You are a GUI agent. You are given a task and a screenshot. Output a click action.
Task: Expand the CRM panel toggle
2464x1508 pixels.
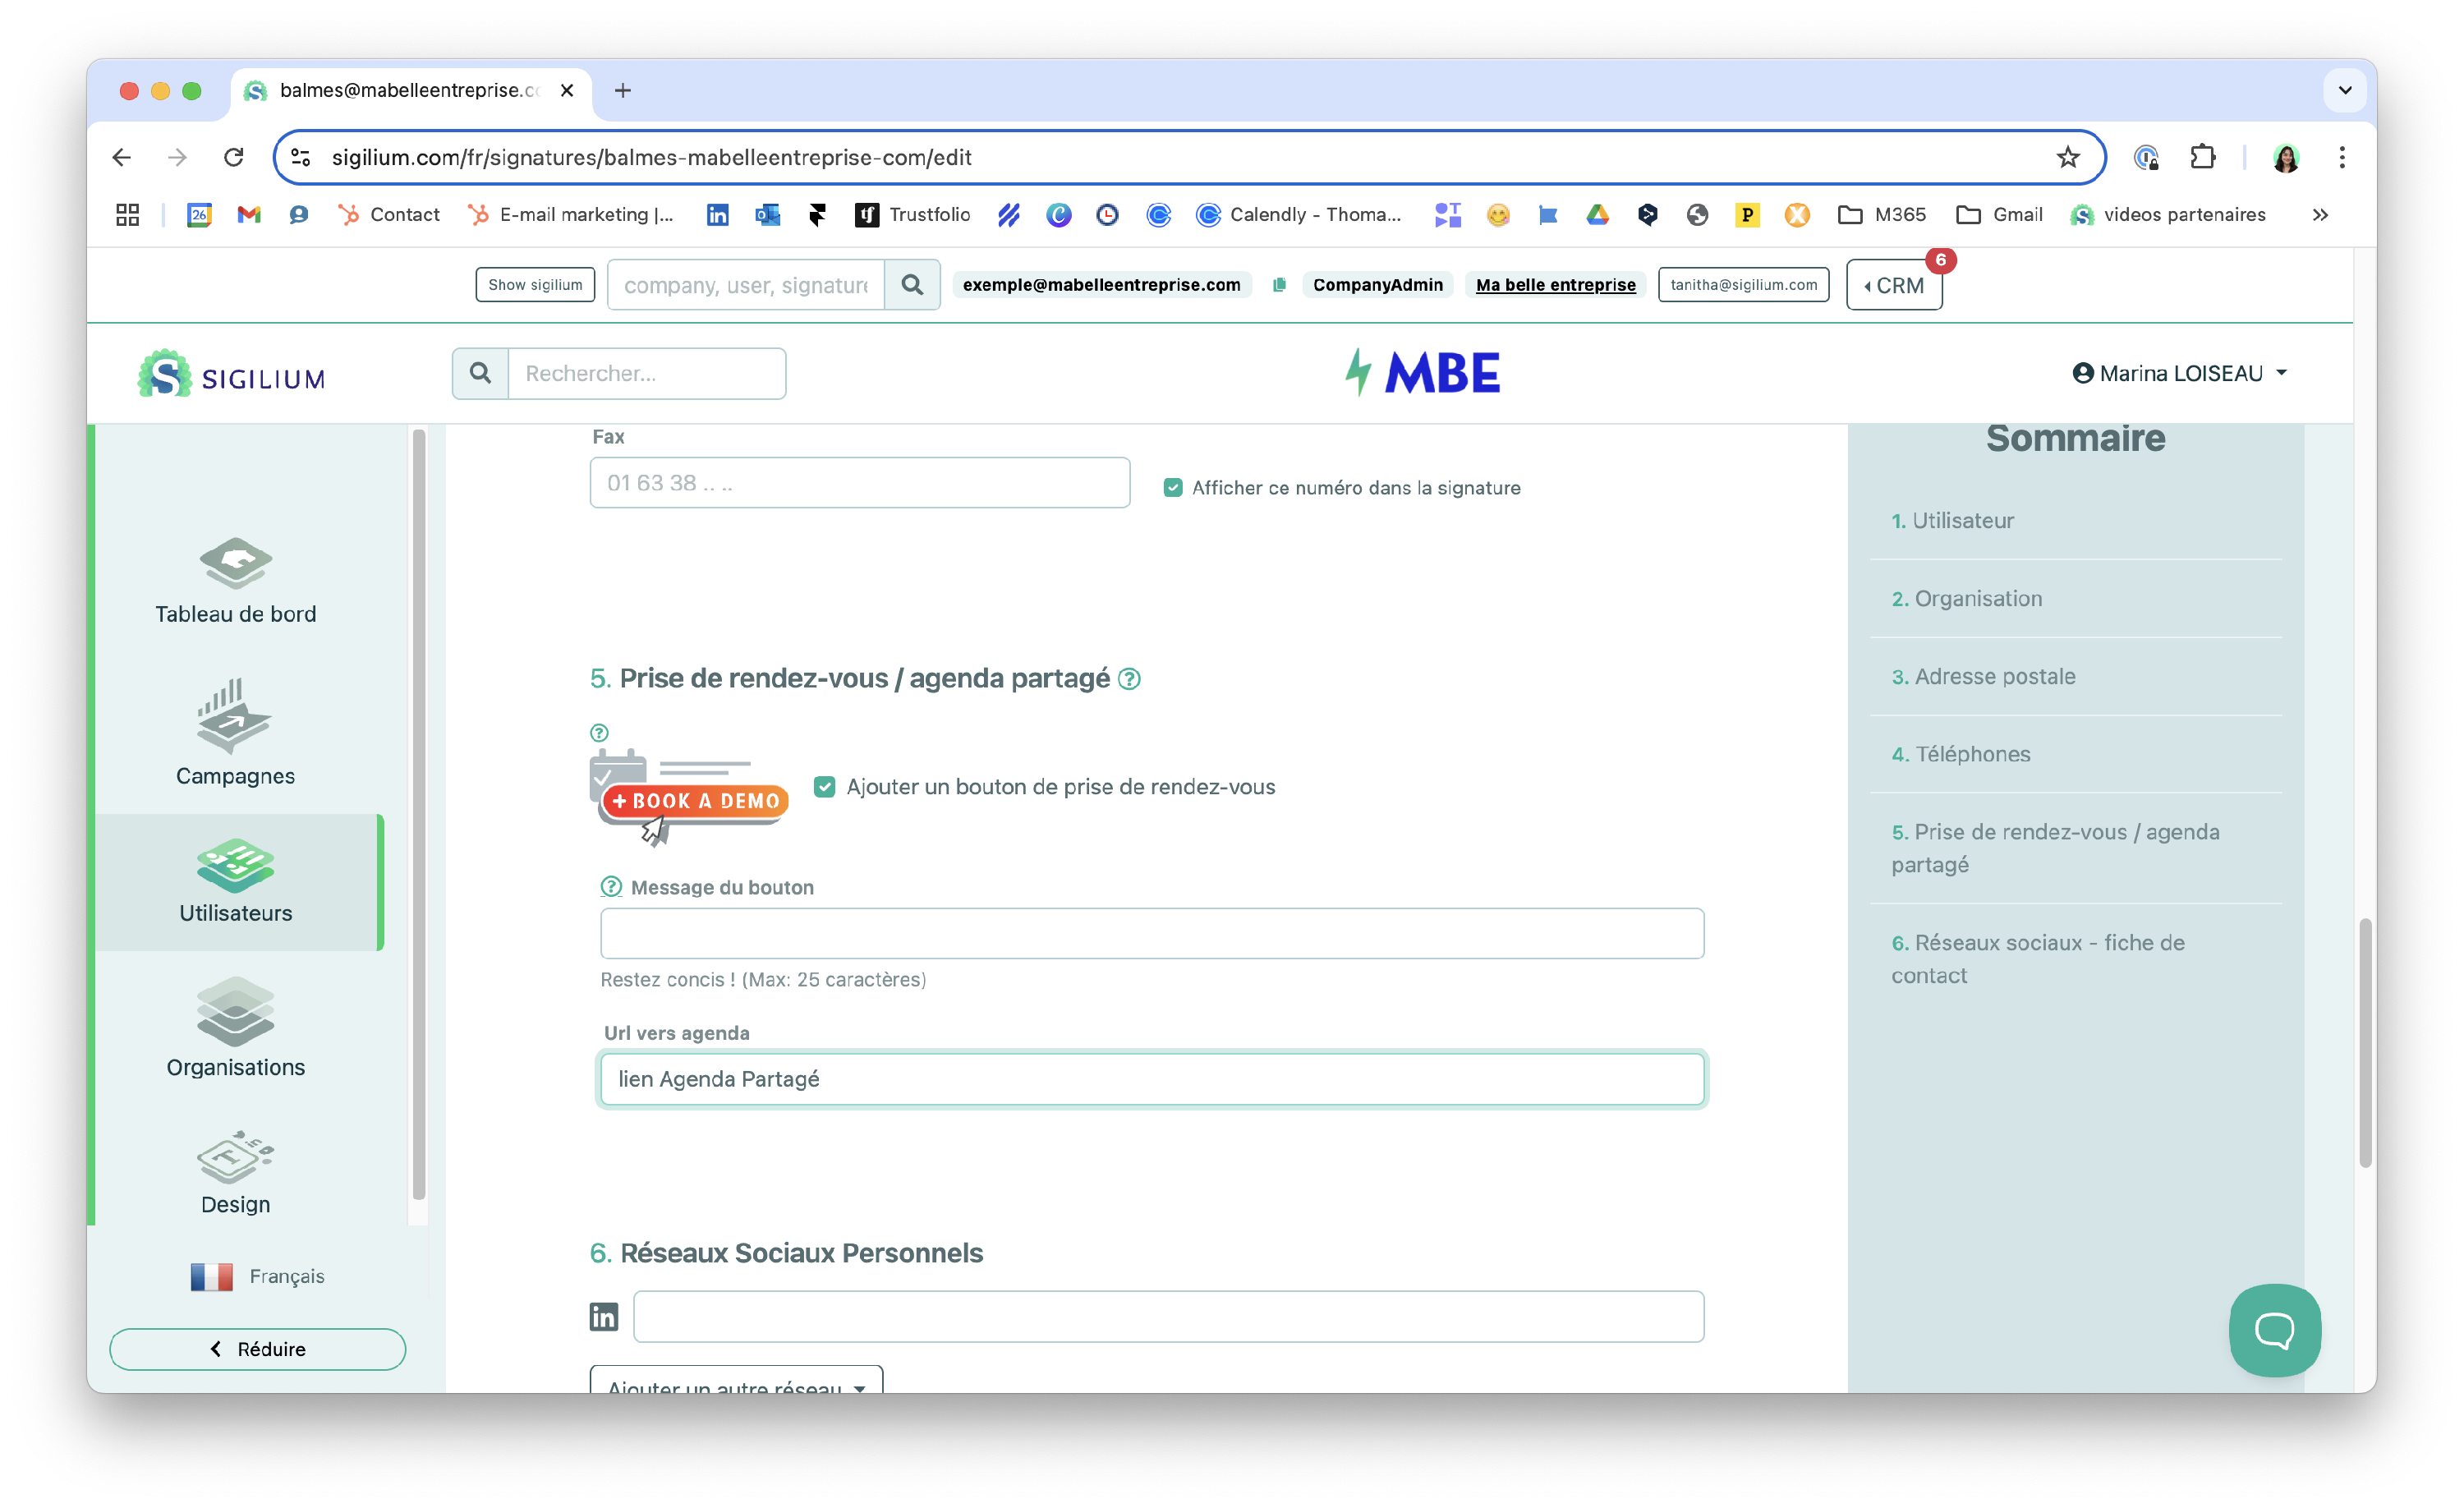click(x=1893, y=286)
